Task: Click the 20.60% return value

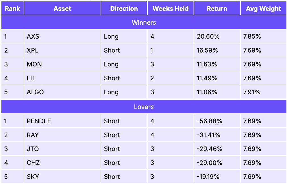Action: pyautogui.click(x=208, y=36)
